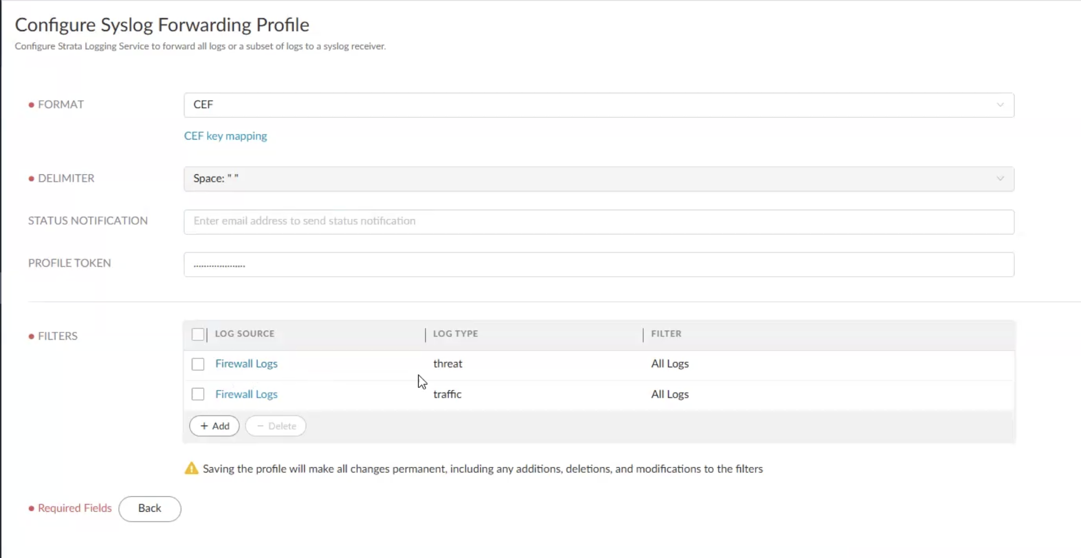Click into the Profile Token field
Image resolution: width=1081 pixels, height=558 pixels.
[x=598, y=264]
